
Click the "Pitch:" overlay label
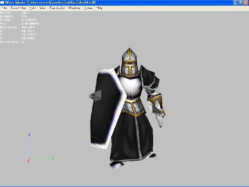click(x=6, y=20)
